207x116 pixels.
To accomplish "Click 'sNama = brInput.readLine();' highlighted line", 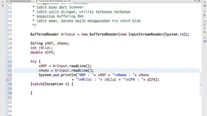I will [66, 71].
